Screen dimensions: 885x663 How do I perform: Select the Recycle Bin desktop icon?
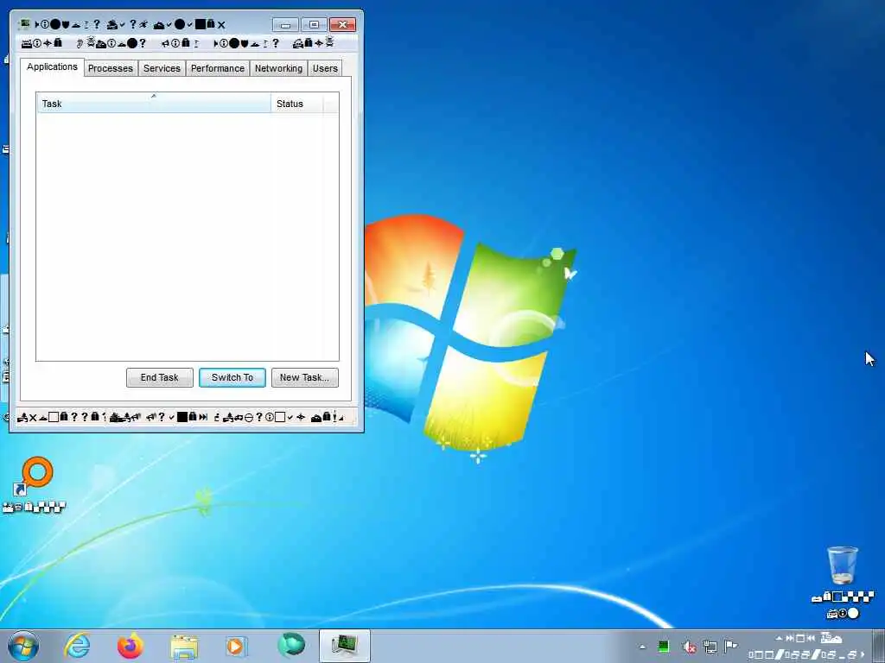click(843, 581)
